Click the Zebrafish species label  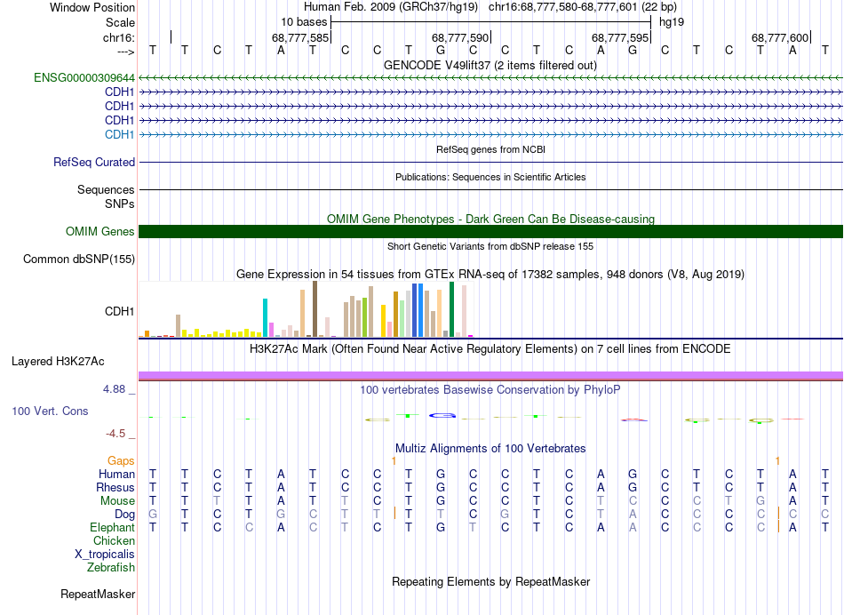coord(111,567)
